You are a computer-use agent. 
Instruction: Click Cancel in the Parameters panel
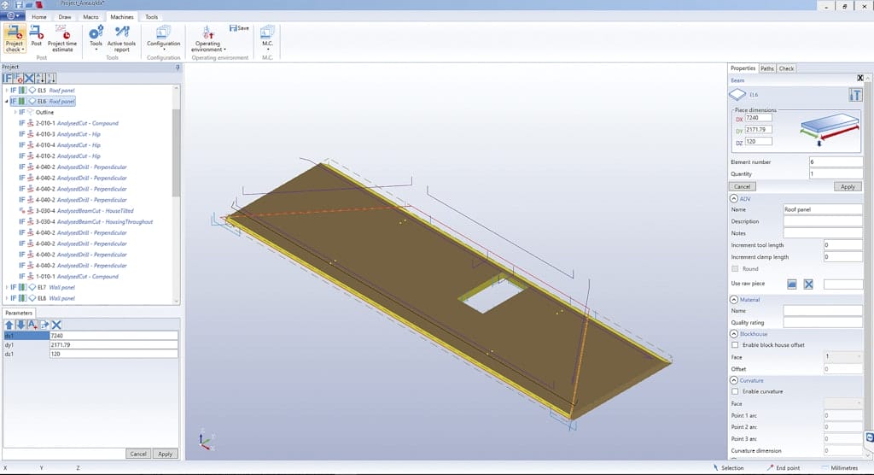137,454
